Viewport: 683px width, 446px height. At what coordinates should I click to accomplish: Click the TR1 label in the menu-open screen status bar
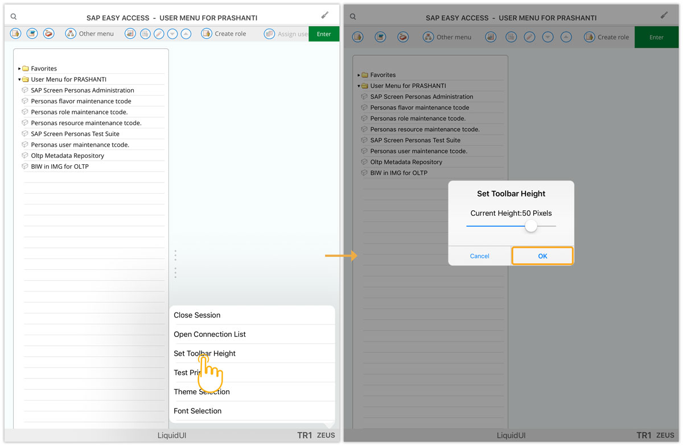[x=305, y=436]
